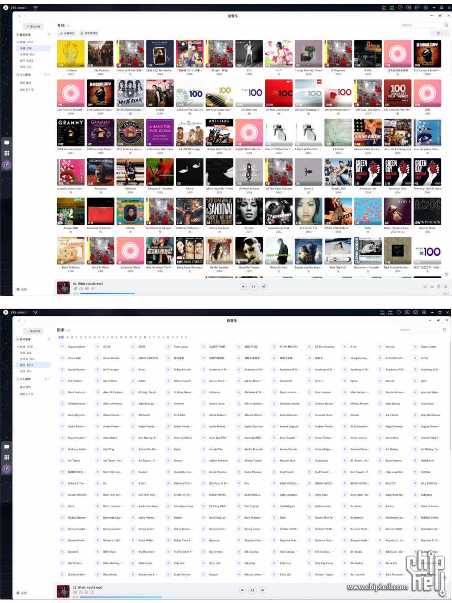This screenshot has height=603, width=452.
Task: Seek on the progress bar in the albums window player
Action: [261, 293]
